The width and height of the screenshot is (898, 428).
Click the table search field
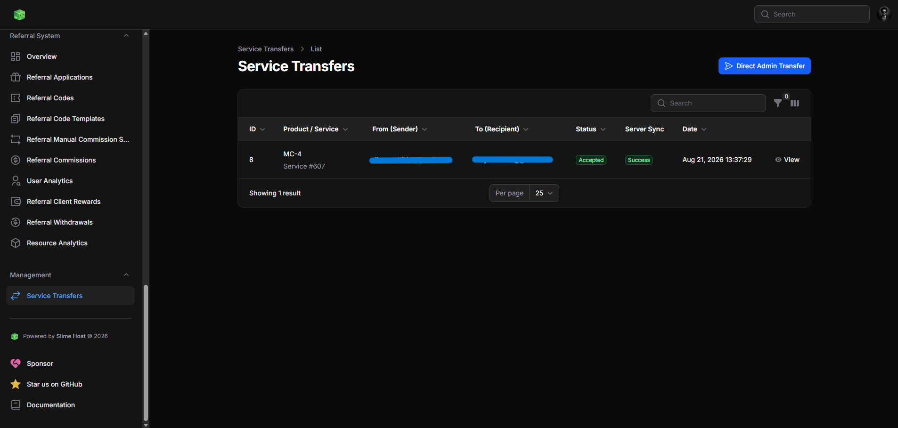(x=708, y=103)
